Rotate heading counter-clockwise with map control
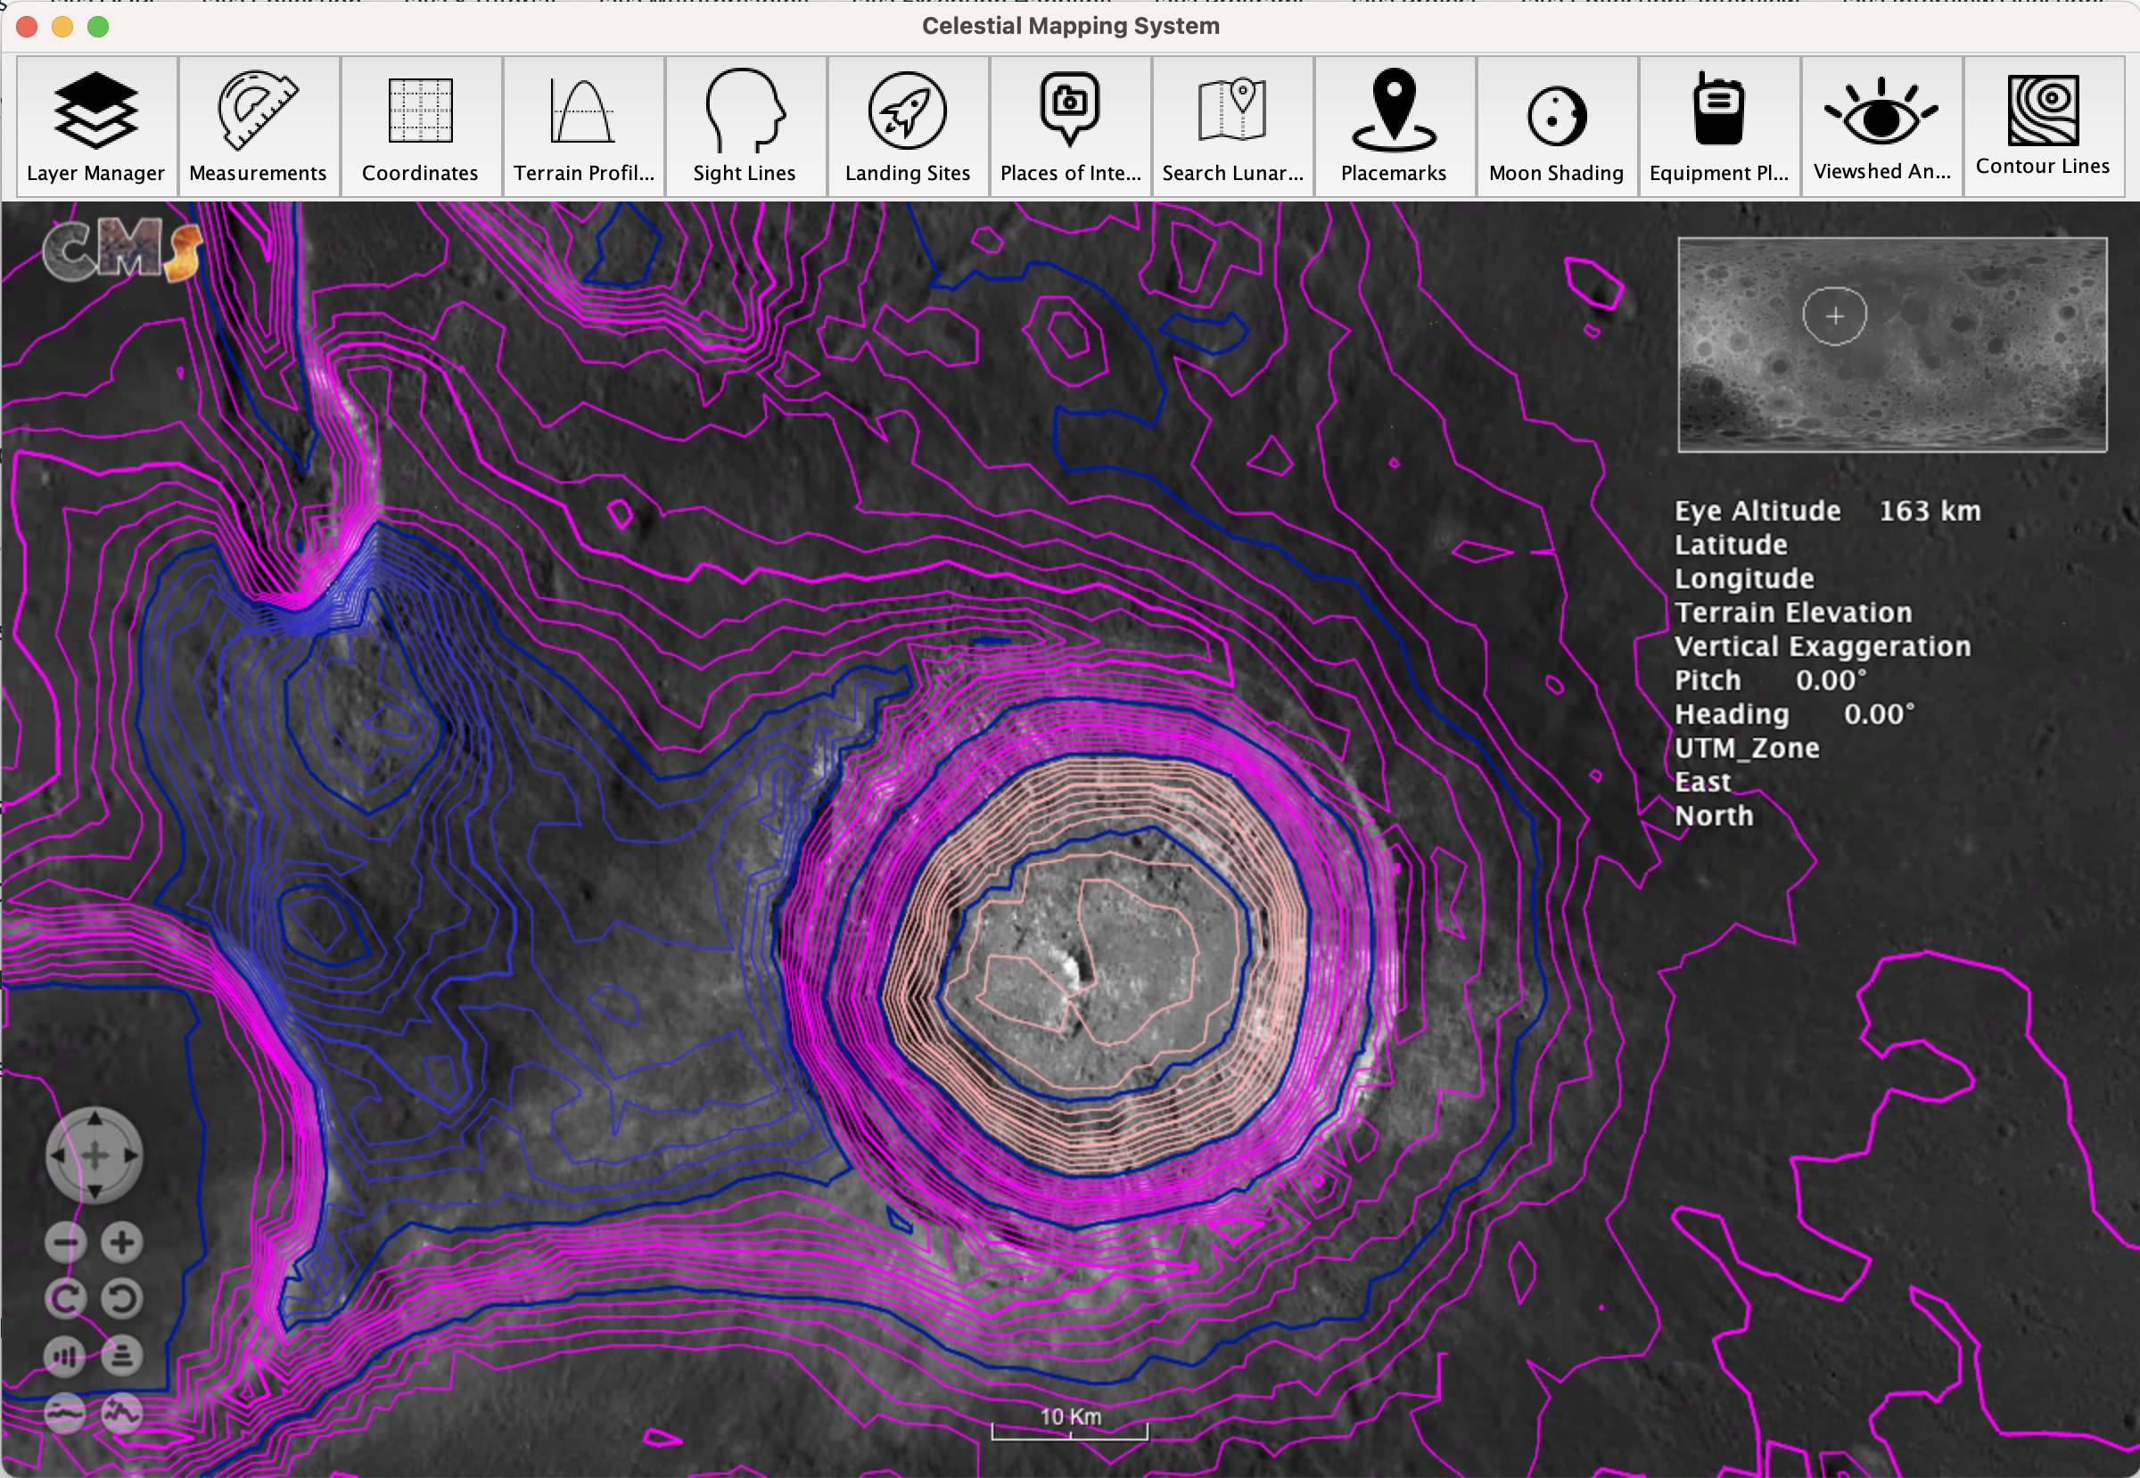2140x1478 pixels. (122, 1300)
